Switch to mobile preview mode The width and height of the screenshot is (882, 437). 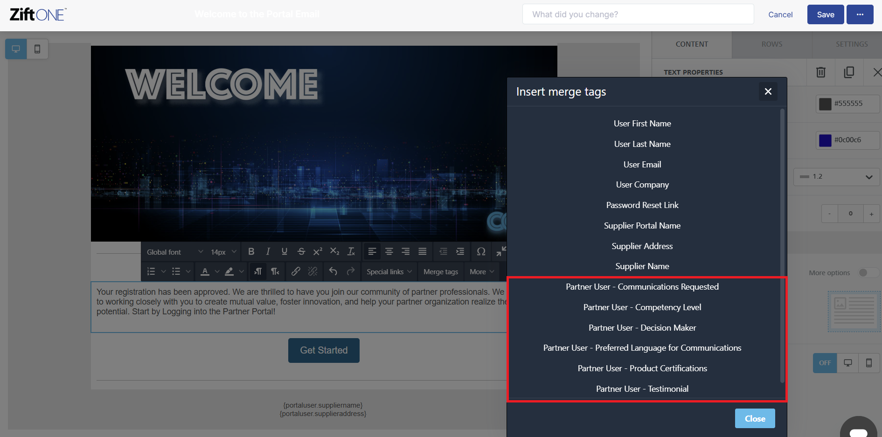coord(37,49)
